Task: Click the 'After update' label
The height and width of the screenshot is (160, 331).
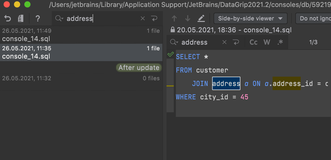Action: (x=139, y=68)
